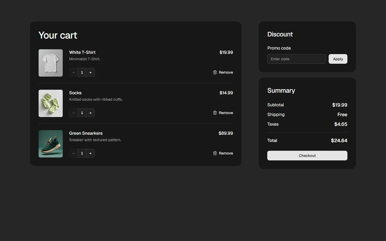The height and width of the screenshot is (241, 386).
Task: Select the Socks product title
Action: coord(75,93)
